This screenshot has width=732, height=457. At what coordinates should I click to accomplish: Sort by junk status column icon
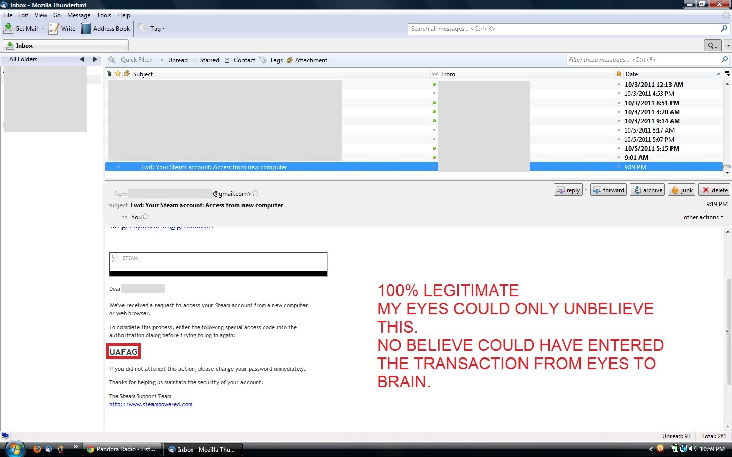point(619,74)
